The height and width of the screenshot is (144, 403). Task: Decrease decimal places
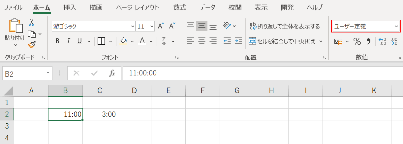point(394,41)
